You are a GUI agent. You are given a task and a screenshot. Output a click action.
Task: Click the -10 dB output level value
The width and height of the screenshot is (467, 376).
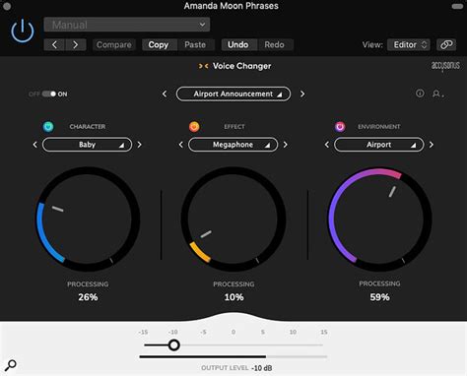(262, 368)
